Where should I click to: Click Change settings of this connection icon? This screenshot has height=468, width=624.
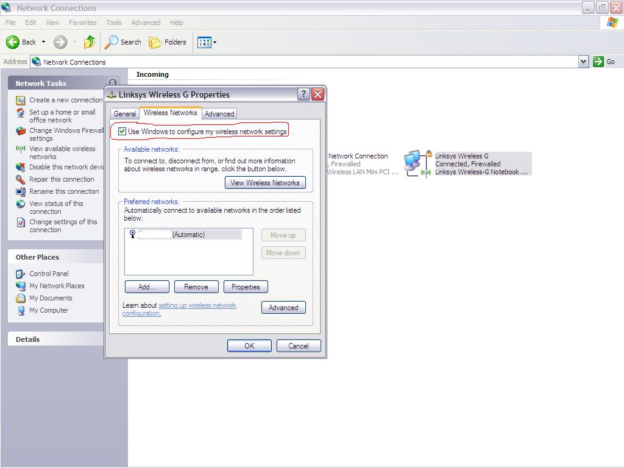pyautogui.click(x=21, y=222)
